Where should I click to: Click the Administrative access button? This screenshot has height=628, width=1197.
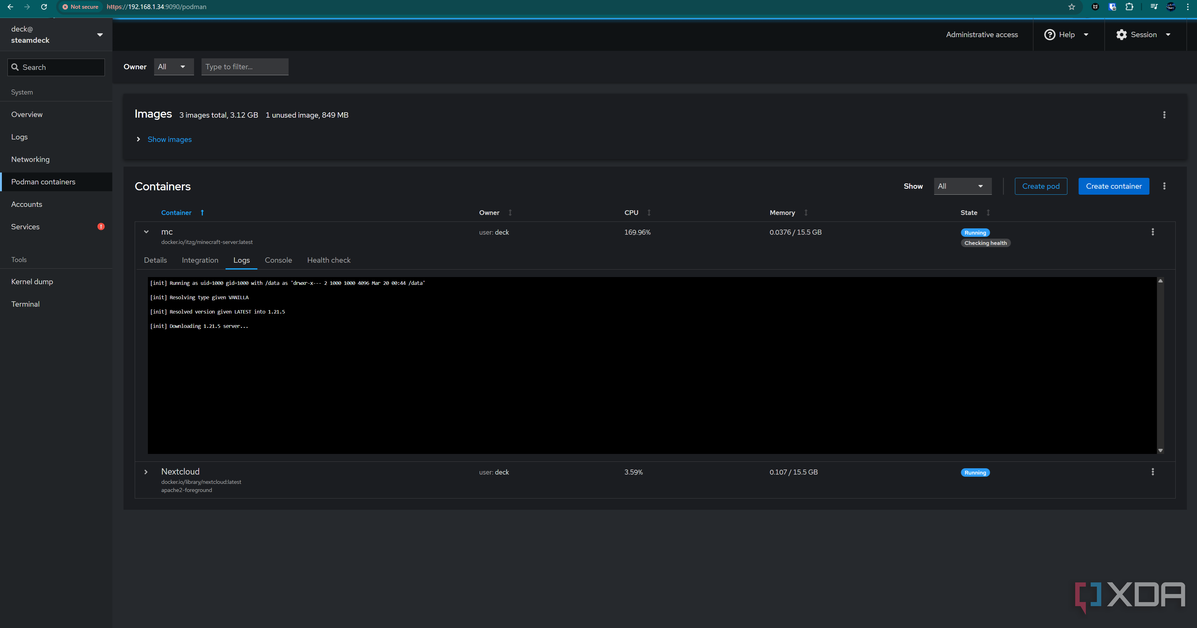982,35
